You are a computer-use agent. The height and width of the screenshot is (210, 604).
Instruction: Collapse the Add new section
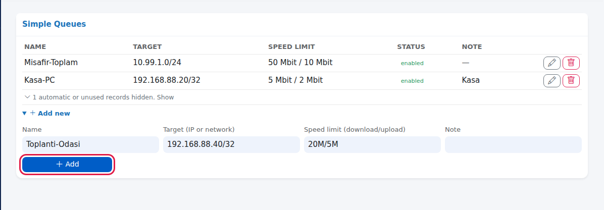(x=46, y=113)
